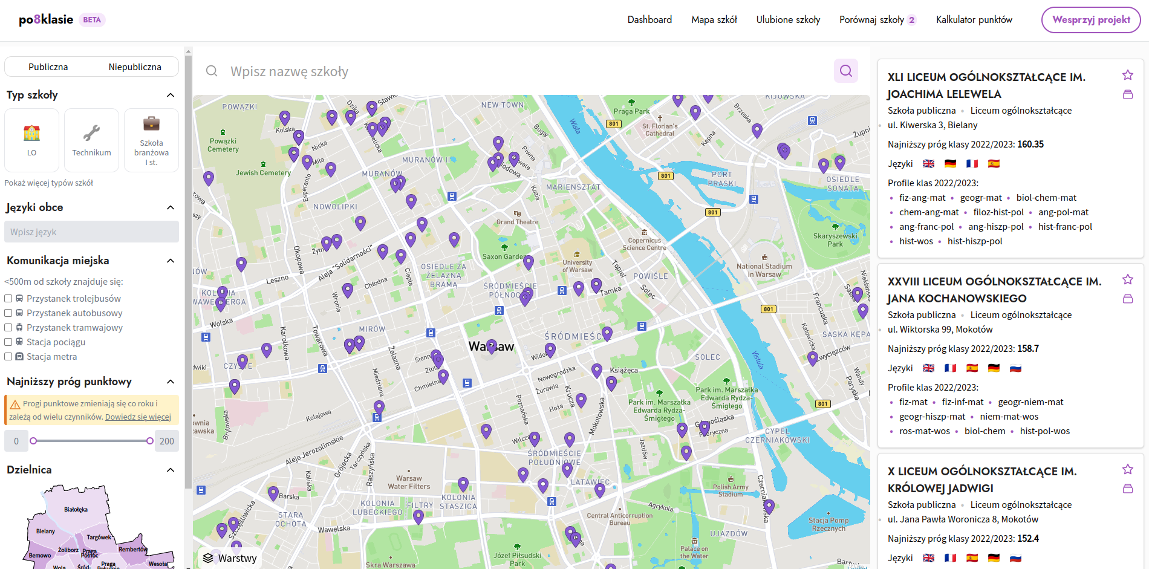The height and width of the screenshot is (569, 1149).
Task: Enable the Przystanek trolejbusów checkbox
Action: [x=8, y=299]
